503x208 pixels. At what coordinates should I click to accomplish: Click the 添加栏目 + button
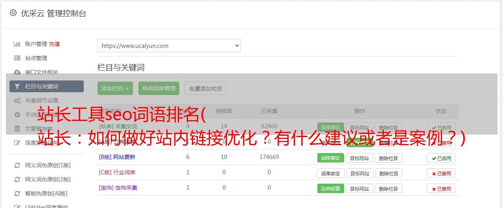tap(115, 88)
